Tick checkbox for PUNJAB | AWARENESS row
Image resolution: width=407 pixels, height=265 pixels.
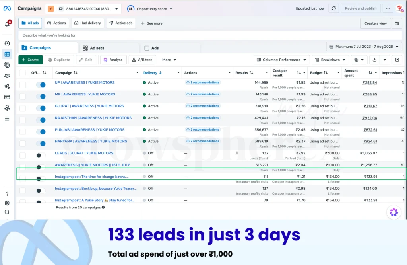point(23,132)
